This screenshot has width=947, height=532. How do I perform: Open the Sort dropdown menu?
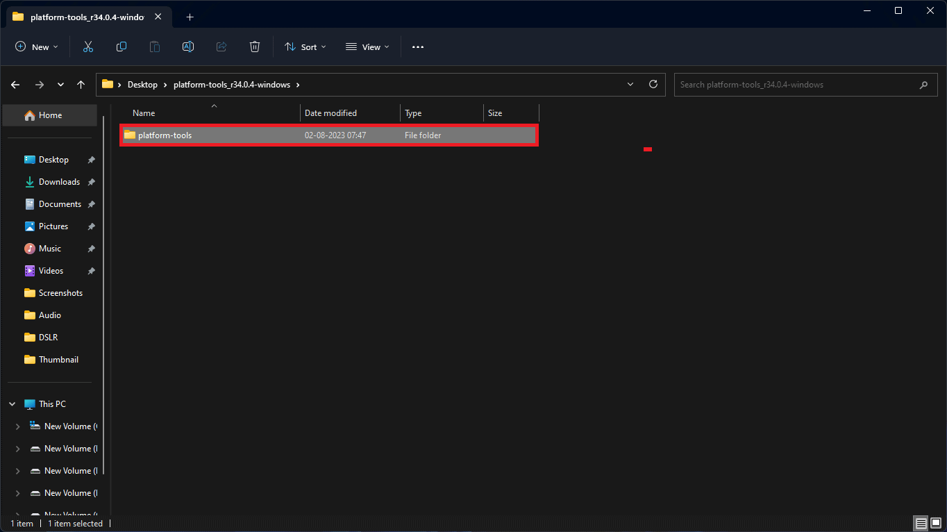coord(305,47)
